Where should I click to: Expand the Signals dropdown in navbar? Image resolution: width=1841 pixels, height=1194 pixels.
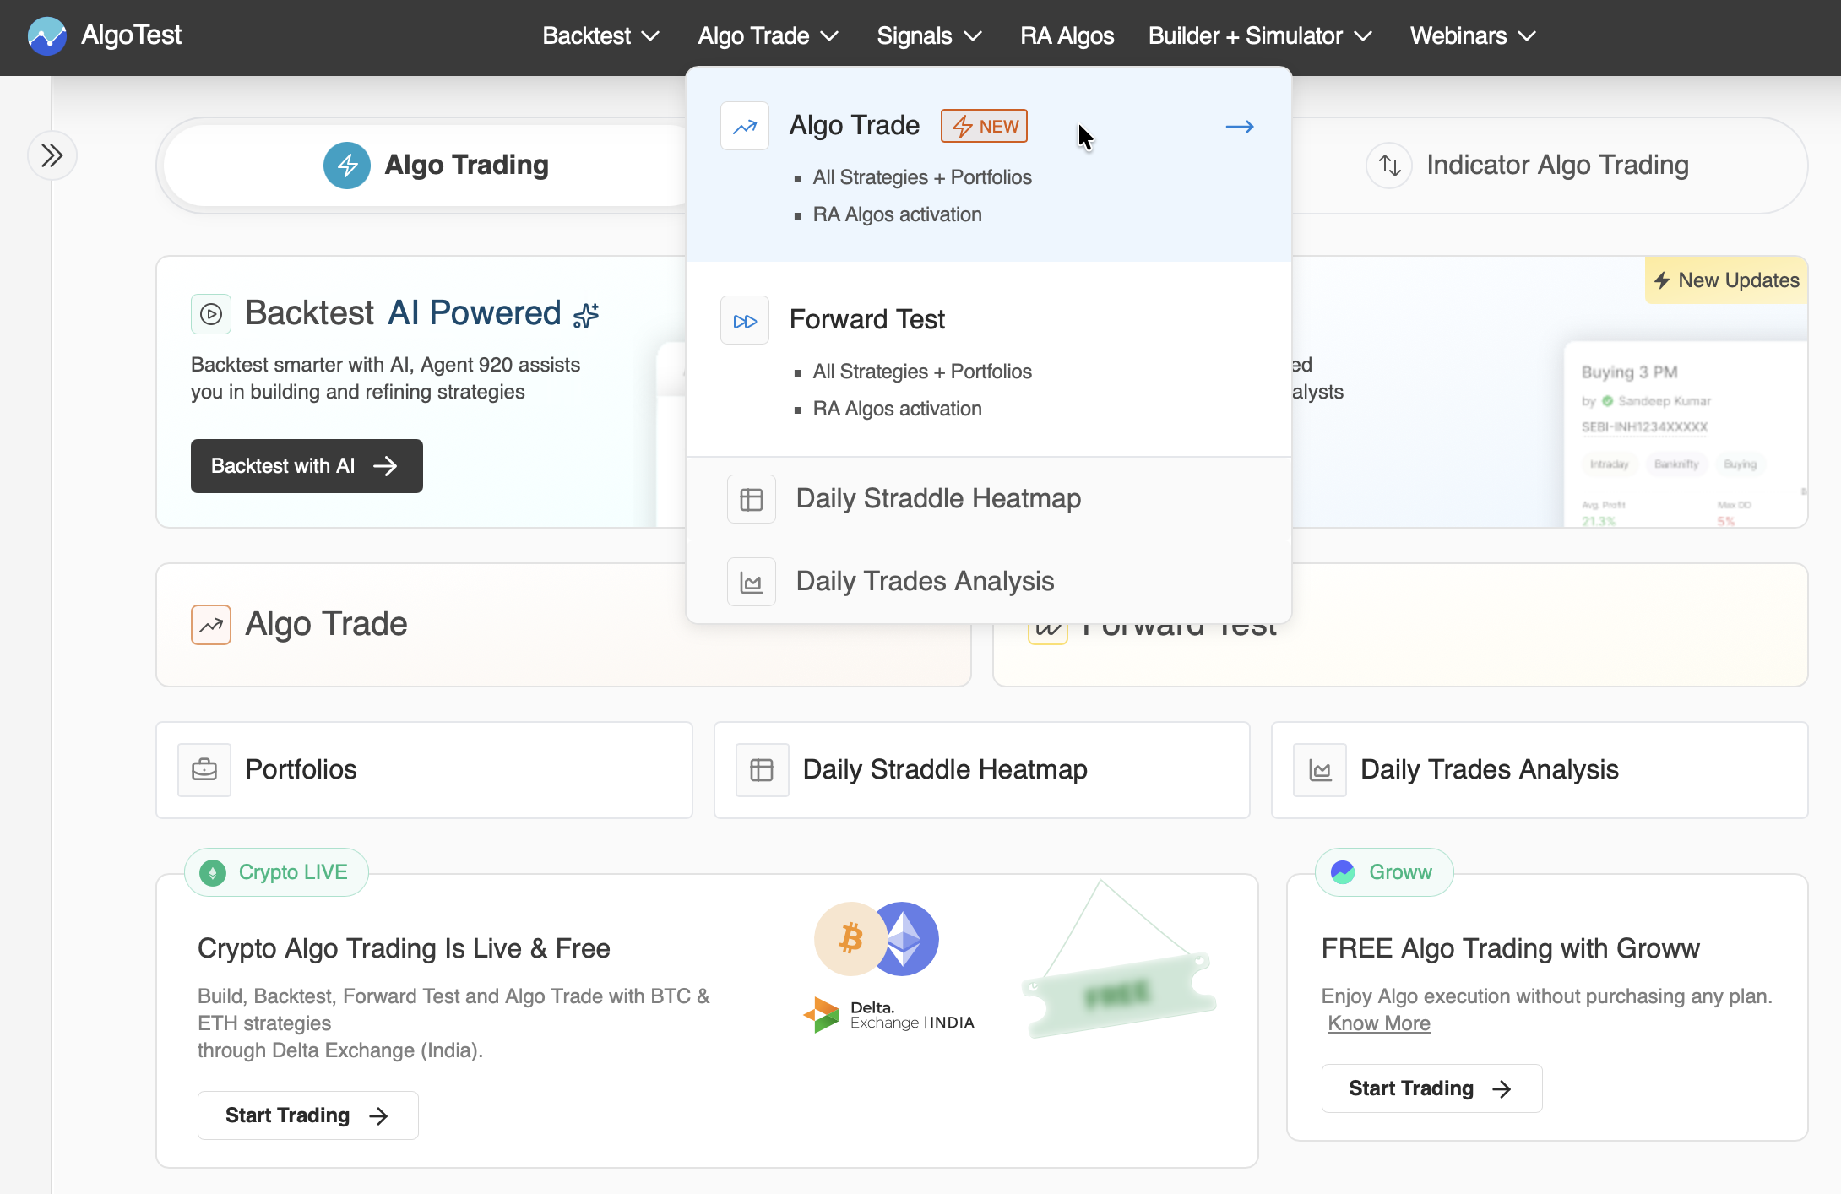[929, 35]
